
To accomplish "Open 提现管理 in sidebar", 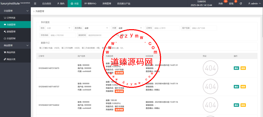I will pos(15,31).
